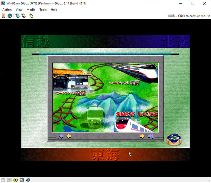
Task: Open the View menu
Action: click(19, 10)
